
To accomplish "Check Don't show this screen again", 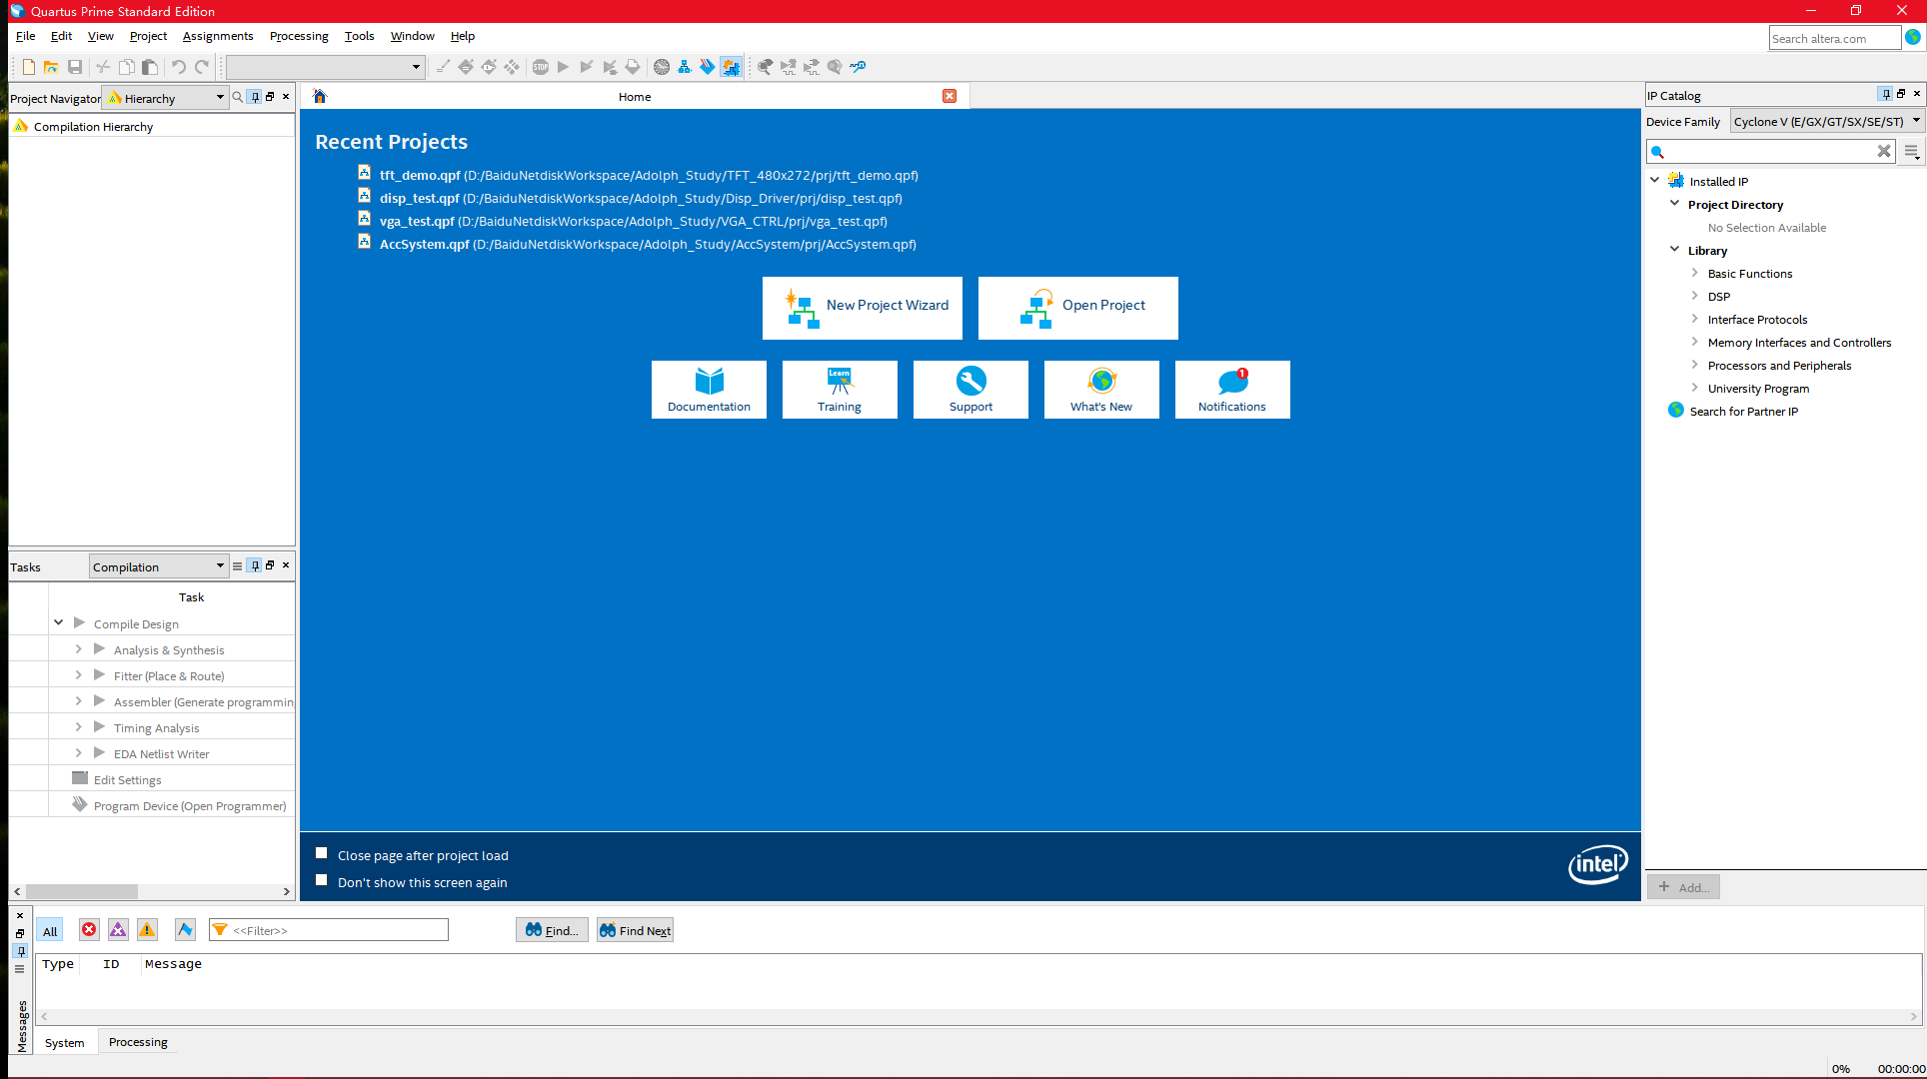I will (322, 880).
